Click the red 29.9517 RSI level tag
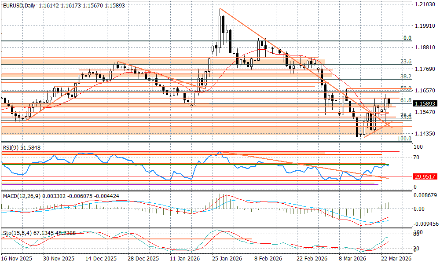The width and height of the screenshot is (440, 264). 425,176
